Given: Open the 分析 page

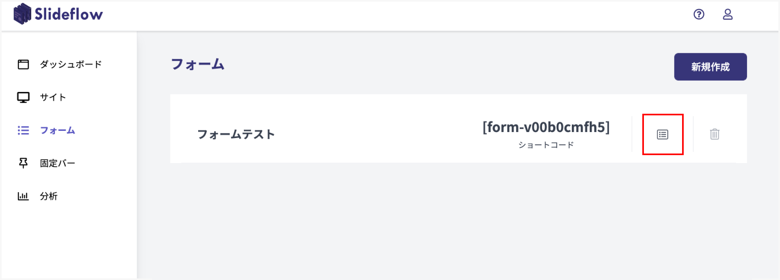Looking at the screenshot, I should 49,196.
